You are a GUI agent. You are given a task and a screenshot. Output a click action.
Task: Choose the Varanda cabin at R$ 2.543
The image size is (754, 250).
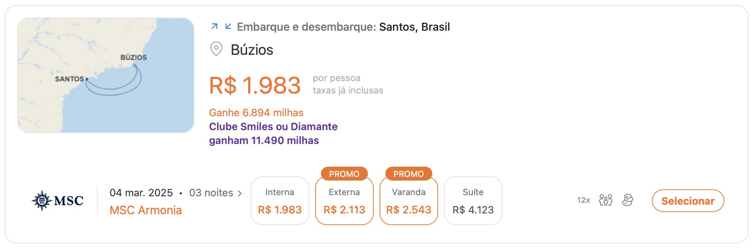pos(409,201)
